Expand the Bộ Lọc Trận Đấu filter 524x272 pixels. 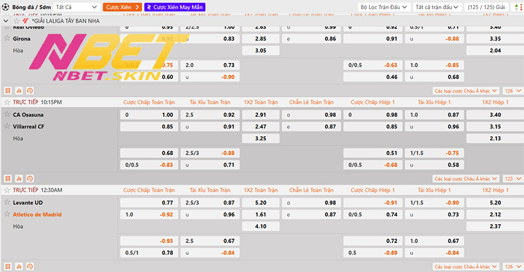coord(384,7)
